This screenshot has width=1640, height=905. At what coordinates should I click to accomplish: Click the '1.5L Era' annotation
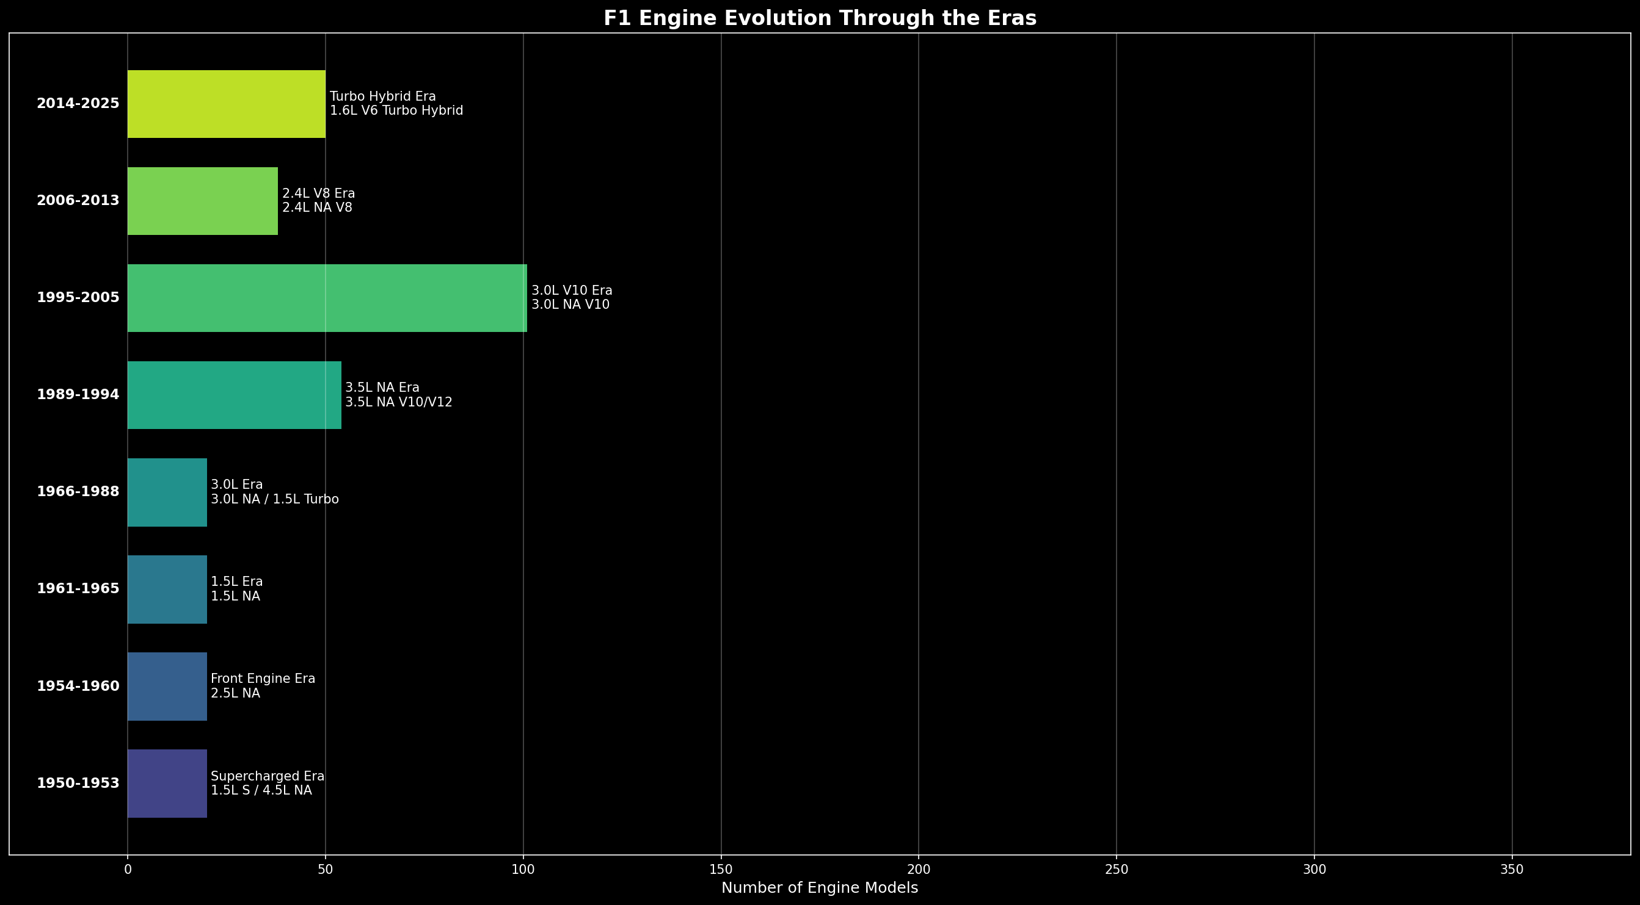click(x=236, y=582)
